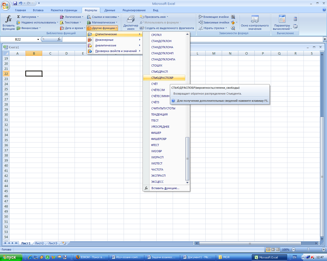Open the Рецензирование tab
The height and width of the screenshot is (261, 327).
(134, 10)
